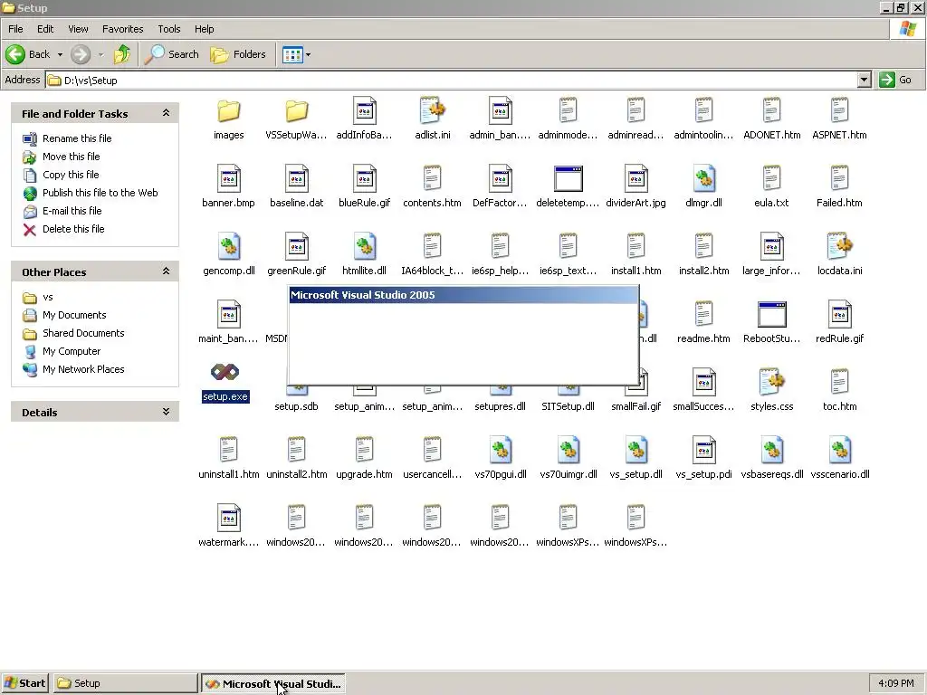Select the deletetemp executable icon
Screen dimensions: 927x695
click(569, 178)
